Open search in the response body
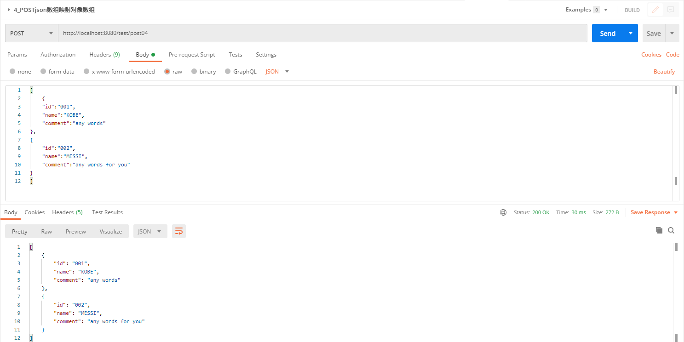 point(671,230)
